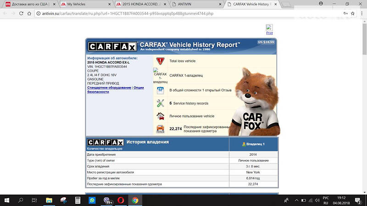Click the US $34.99 price badge
The width and height of the screenshot is (367, 206).
tap(266, 42)
